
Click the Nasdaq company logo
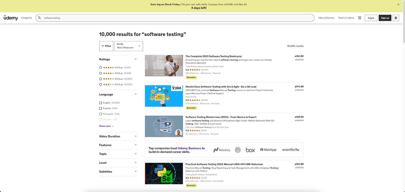221,150
